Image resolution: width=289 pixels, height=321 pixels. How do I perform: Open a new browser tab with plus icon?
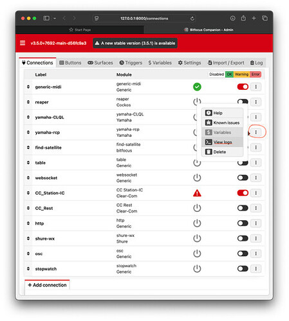pyautogui.click(x=254, y=18)
